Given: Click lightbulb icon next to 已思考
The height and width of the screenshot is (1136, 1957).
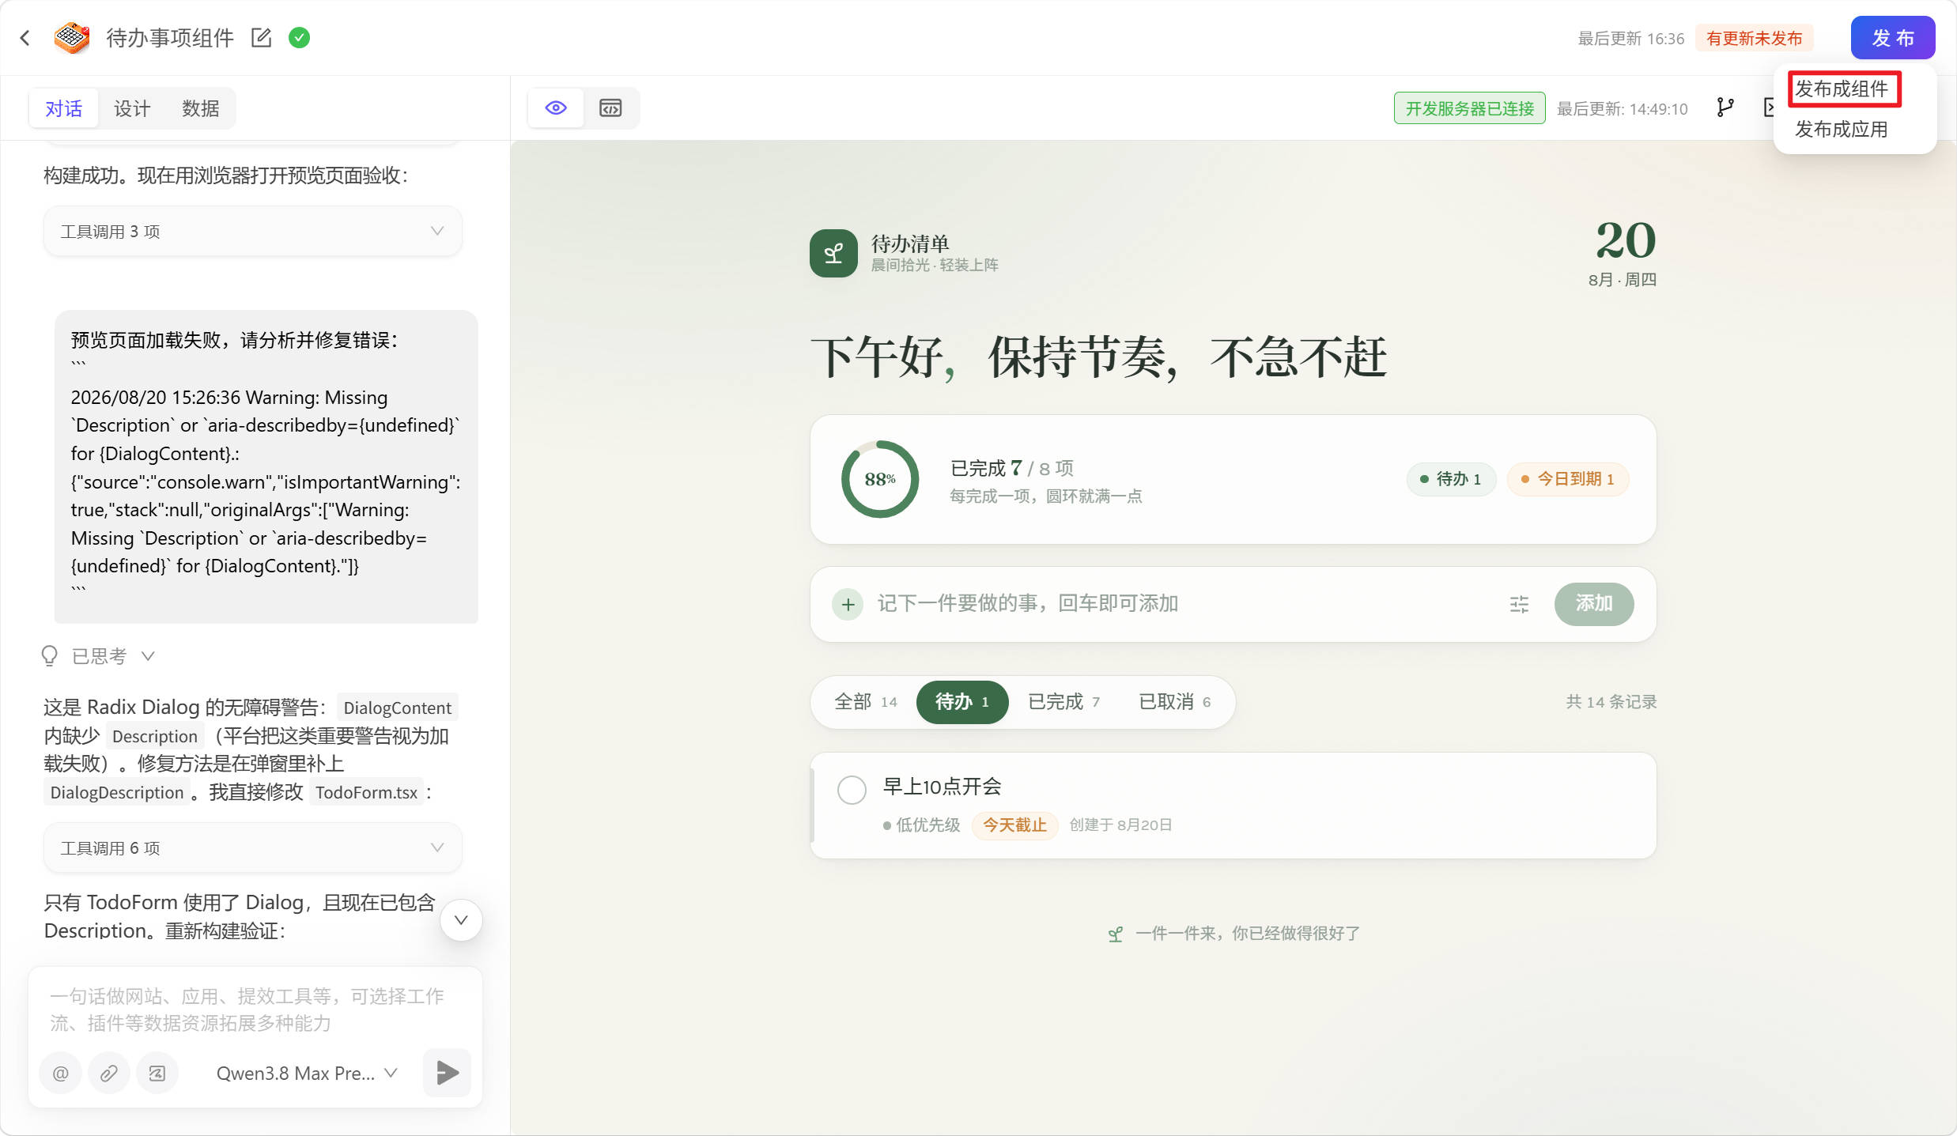Looking at the screenshot, I should [x=50, y=656].
